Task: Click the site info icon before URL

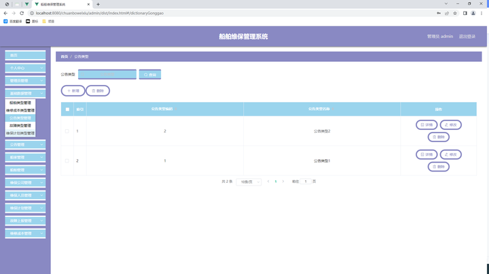Action: coord(31,13)
